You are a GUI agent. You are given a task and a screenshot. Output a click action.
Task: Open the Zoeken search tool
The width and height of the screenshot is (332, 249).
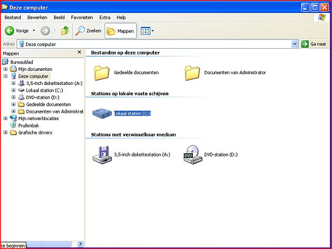(88, 31)
